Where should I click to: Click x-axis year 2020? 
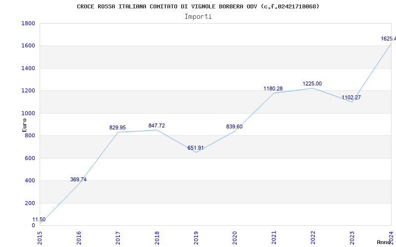tap(235, 238)
